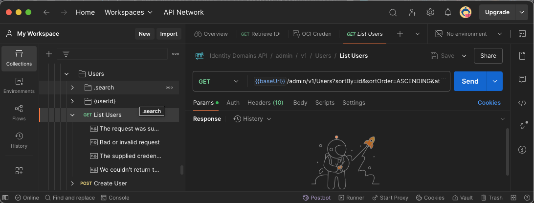534x203 pixels.
Task: Click the configure workspace sidebar grid-plus icon
Action: (19, 171)
